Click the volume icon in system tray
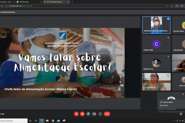The width and height of the screenshot is (185, 123). click(x=183, y=121)
